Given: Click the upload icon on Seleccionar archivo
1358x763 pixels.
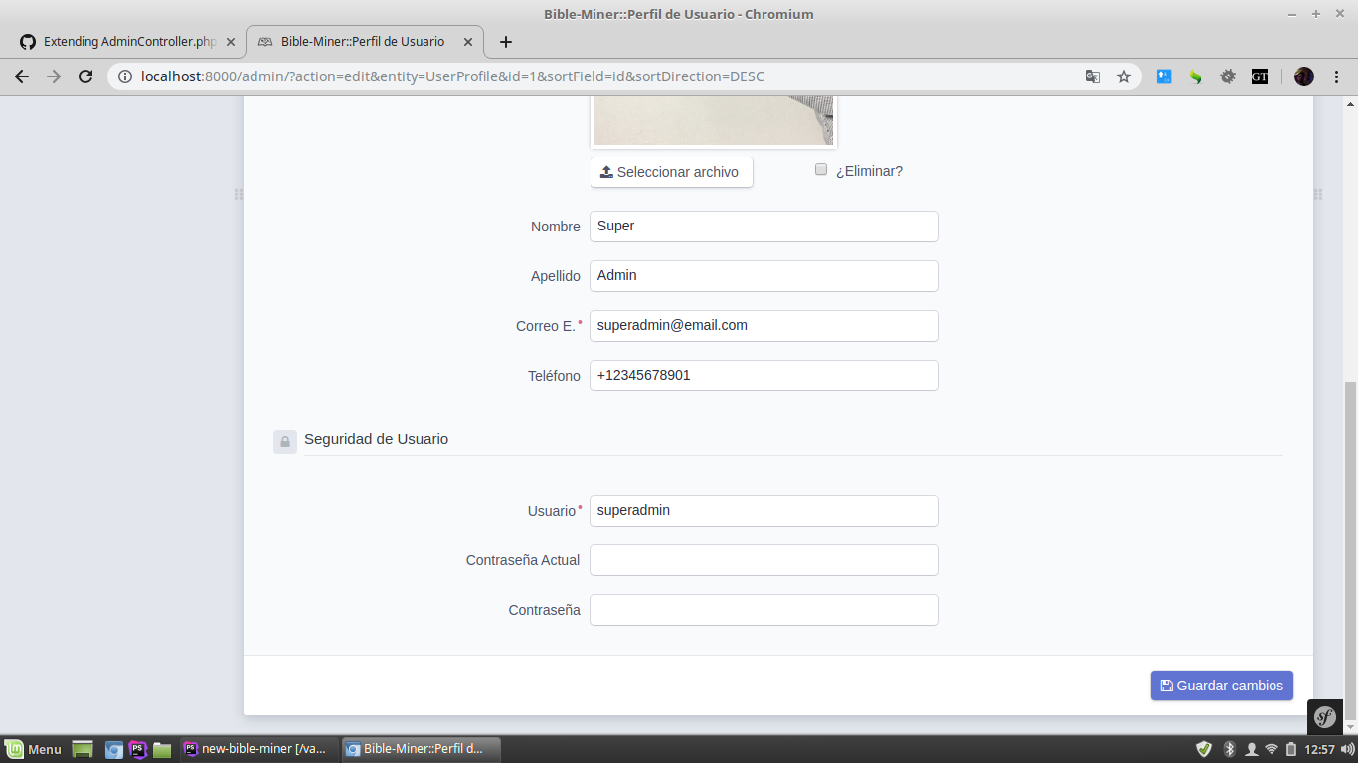Looking at the screenshot, I should pos(605,171).
